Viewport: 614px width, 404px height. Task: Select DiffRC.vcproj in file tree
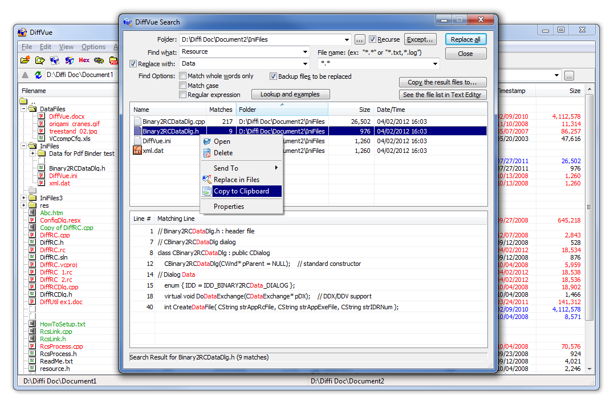pos(58,265)
